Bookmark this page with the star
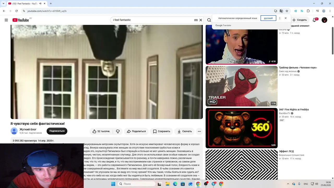Screen dimensions: 334x188 pyautogui.click(x=287, y=11)
